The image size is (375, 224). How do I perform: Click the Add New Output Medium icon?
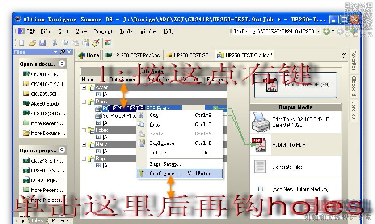[261, 189]
